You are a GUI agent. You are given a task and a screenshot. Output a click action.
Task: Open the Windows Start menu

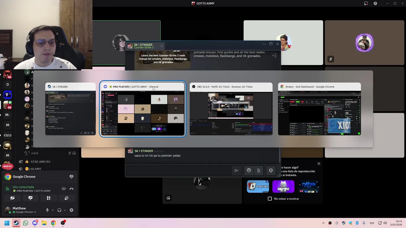[7, 223]
